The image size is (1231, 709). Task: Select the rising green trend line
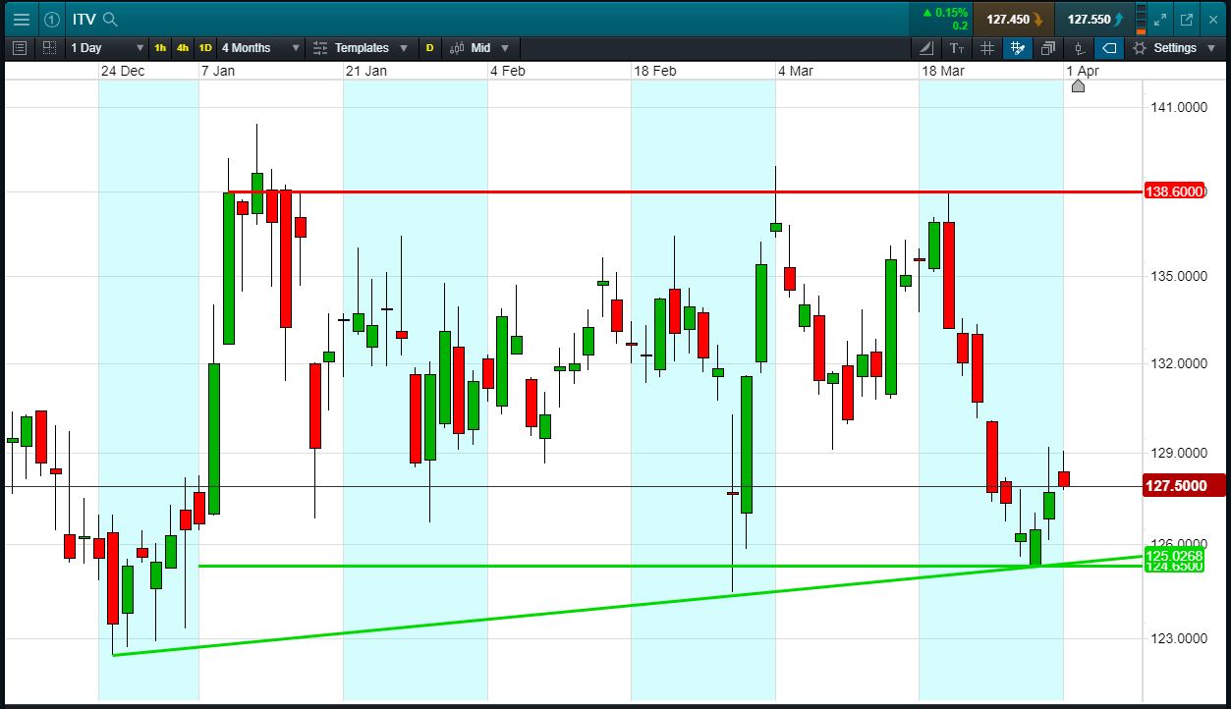tap(629, 605)
